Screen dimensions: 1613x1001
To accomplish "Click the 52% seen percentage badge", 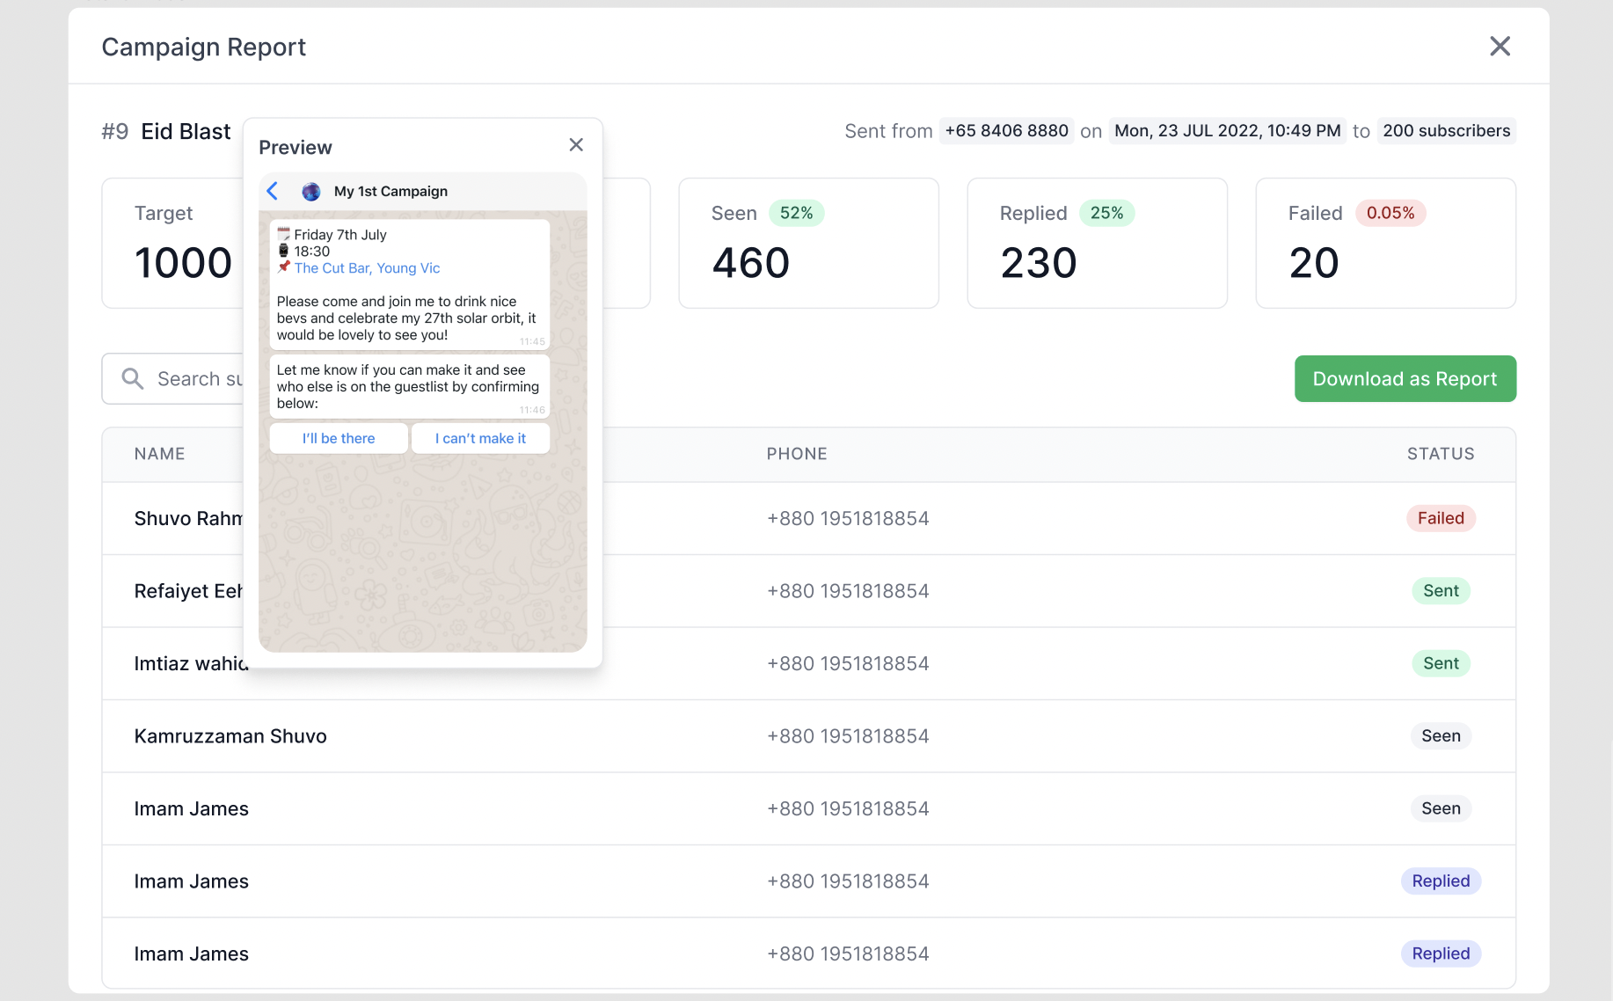I will (796, 213).
